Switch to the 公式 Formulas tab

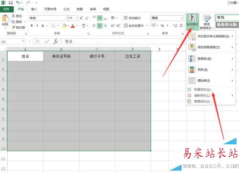click(x=66, y=9)
